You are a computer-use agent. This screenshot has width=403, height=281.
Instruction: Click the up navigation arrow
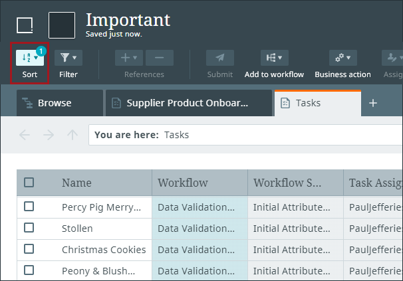click(72, 135)
